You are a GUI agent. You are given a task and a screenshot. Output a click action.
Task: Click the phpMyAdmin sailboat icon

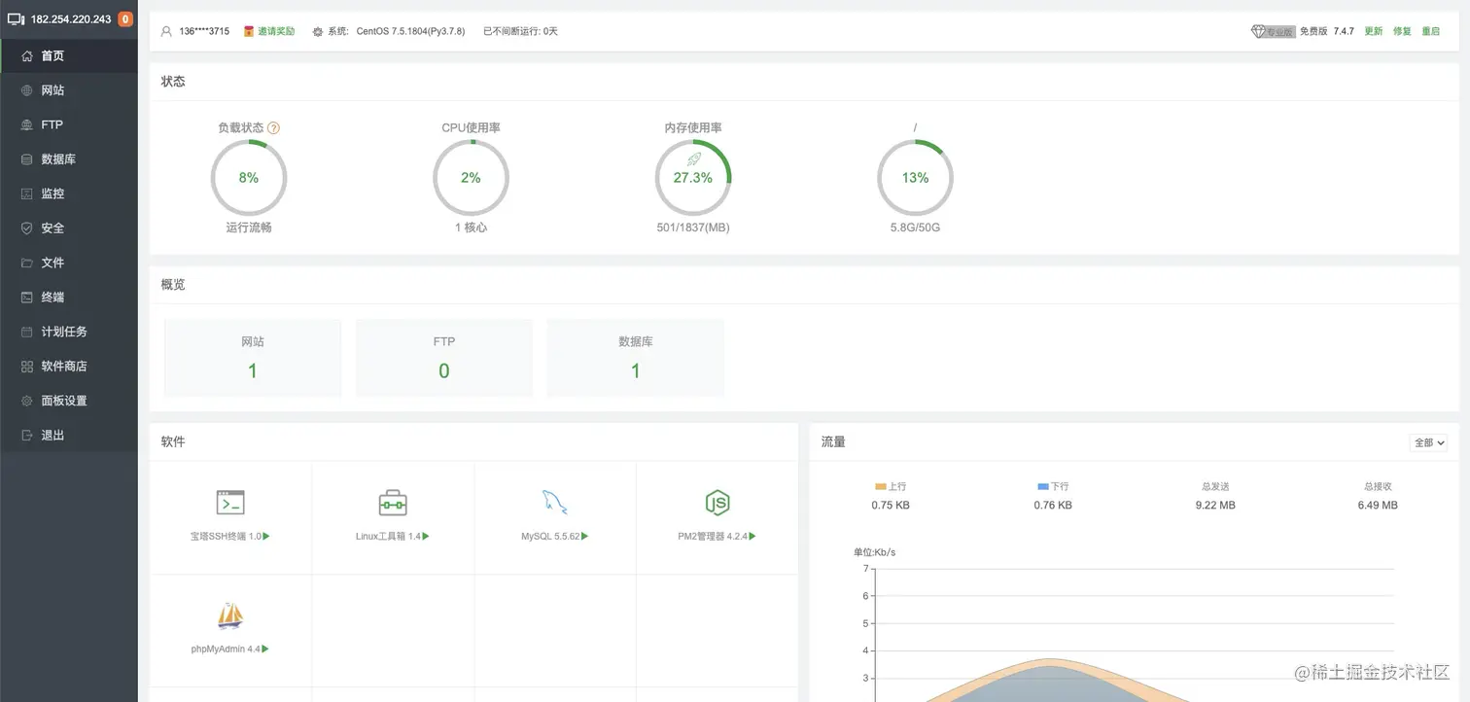[230, 615]
